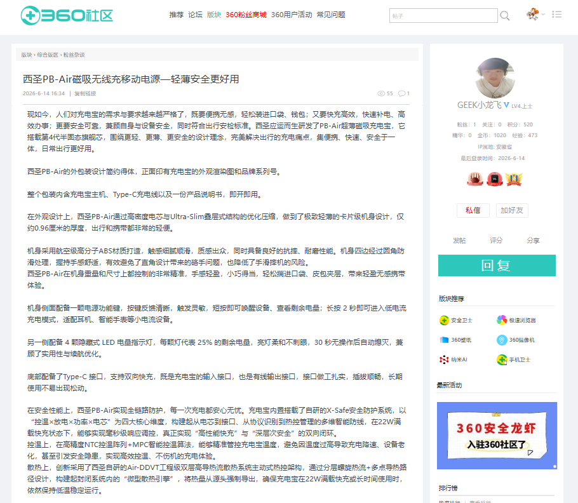Image resolution: width=578 pixels, height=503 pixels.
Task: Click 综合版区 breadcrumb link
Action: 48,55
